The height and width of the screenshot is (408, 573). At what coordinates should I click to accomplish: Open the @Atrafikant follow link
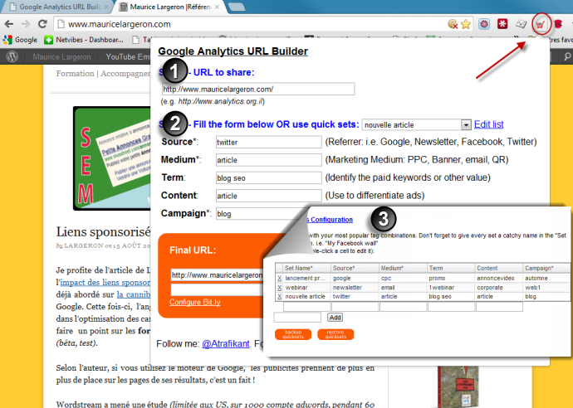(226, 344)
